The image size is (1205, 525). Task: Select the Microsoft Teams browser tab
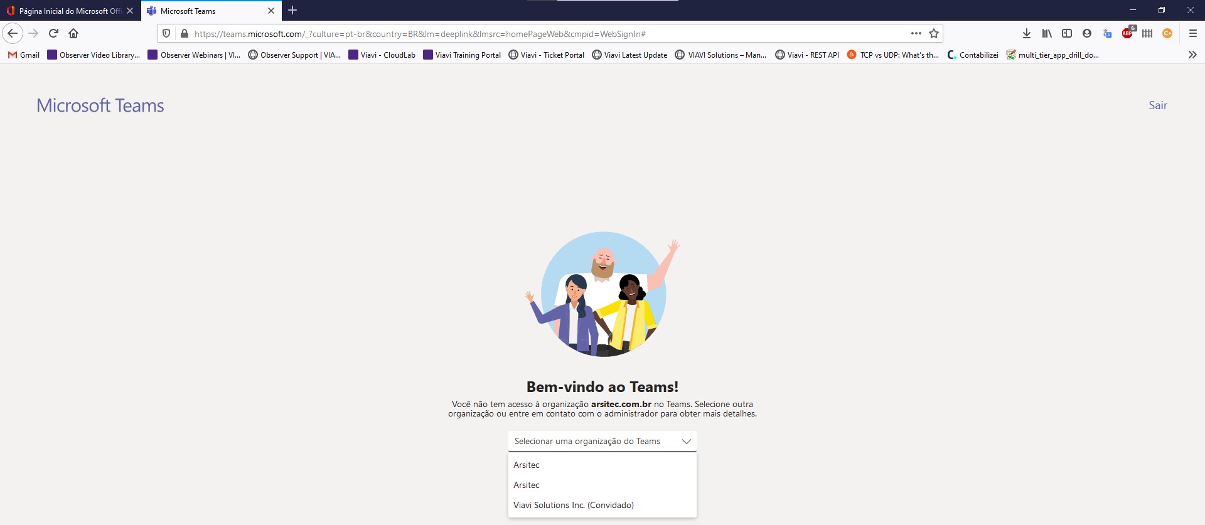tap(212, 11)
